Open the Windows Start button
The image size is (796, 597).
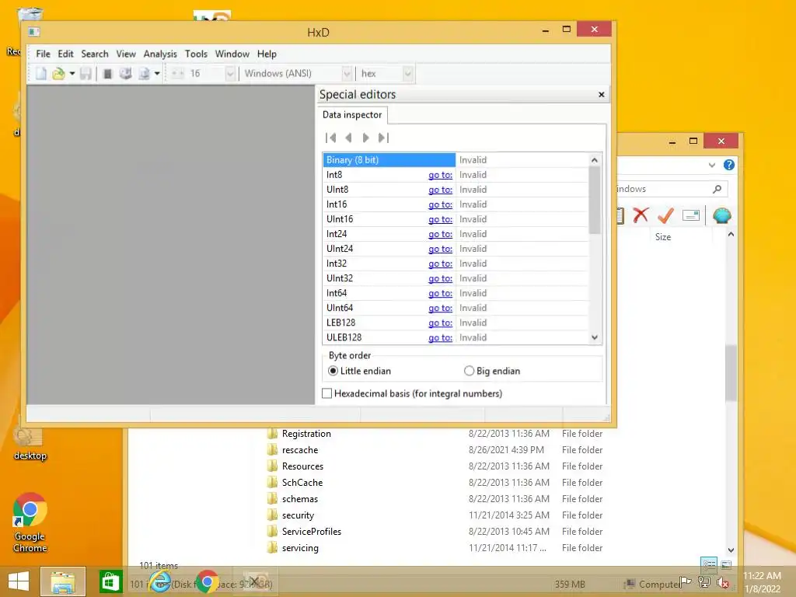coord(19,581)
